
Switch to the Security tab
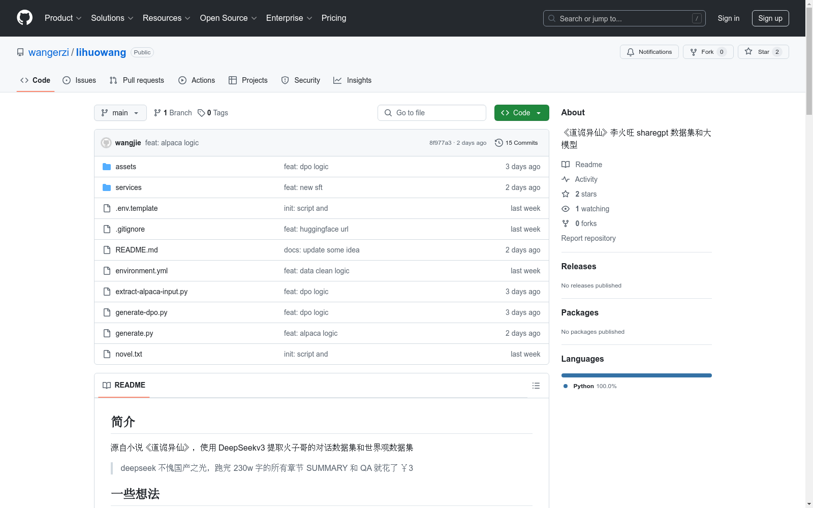pyautogui.click(x=301, y=80)
